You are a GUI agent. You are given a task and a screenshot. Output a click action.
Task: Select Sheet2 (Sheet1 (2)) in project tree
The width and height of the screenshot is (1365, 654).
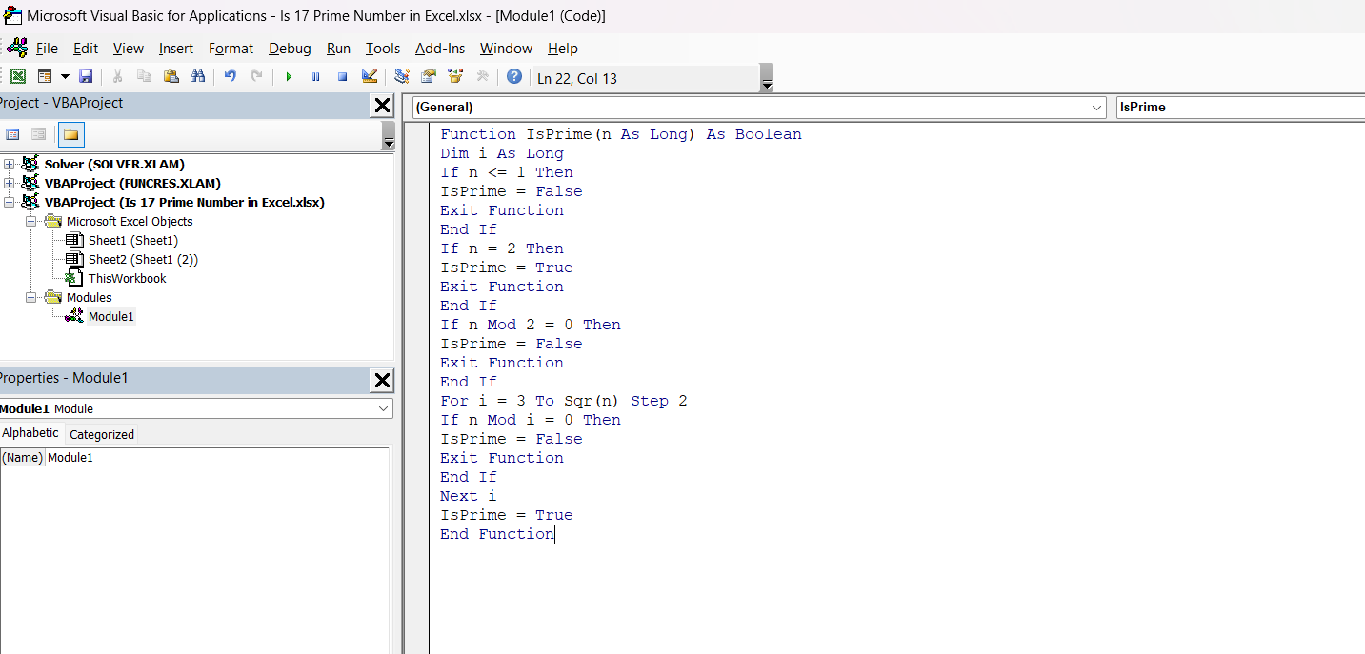pyautogui.click(x=143, y=259)
